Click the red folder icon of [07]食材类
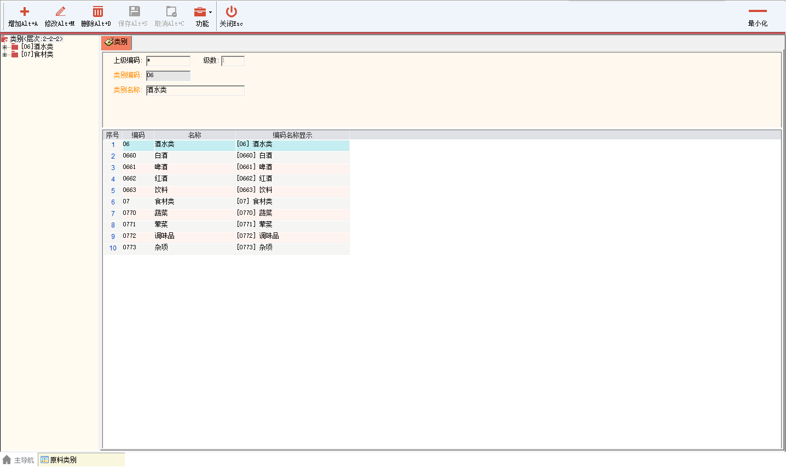786x468 pixels. (x=15, y=55)
